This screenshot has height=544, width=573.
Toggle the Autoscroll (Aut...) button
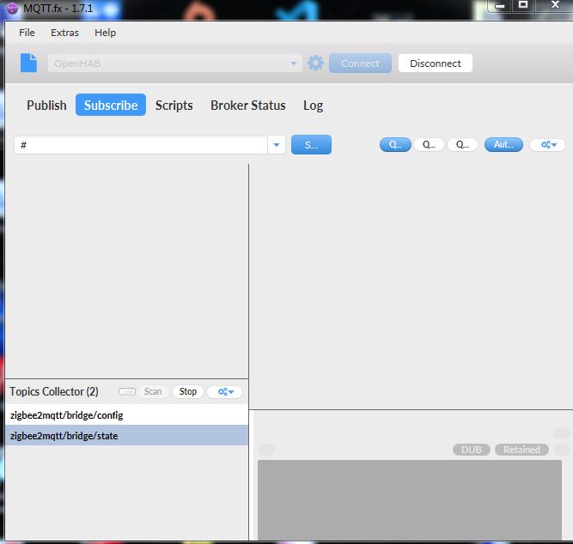pyautogui.click(x=503, y=144)
